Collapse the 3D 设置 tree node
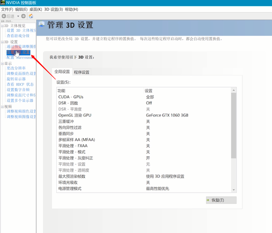This screenshot has height=233, width=272. coord(2,42)
